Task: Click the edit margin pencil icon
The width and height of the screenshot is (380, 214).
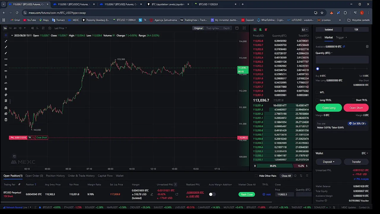Action: coord(152,194)
